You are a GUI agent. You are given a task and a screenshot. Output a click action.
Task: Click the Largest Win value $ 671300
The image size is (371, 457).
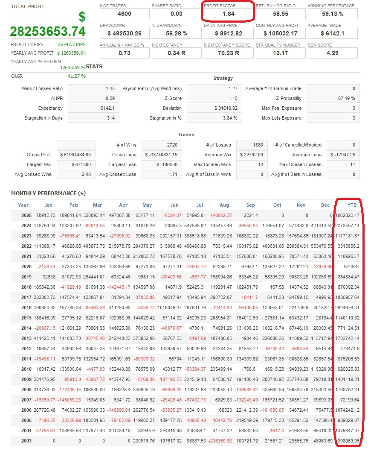click(x=76, y=164)
